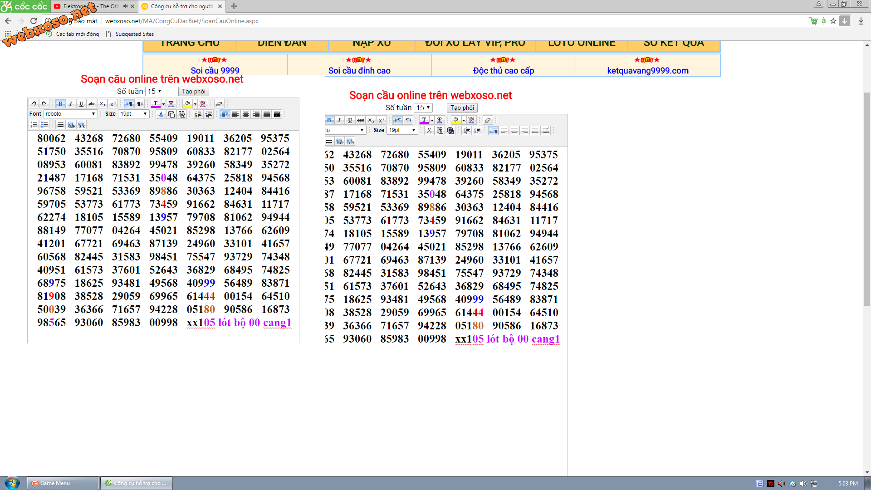Viewport: 871px width, 490px height.
Task: Click Paste from Word in the left editor
Action: 182,114
